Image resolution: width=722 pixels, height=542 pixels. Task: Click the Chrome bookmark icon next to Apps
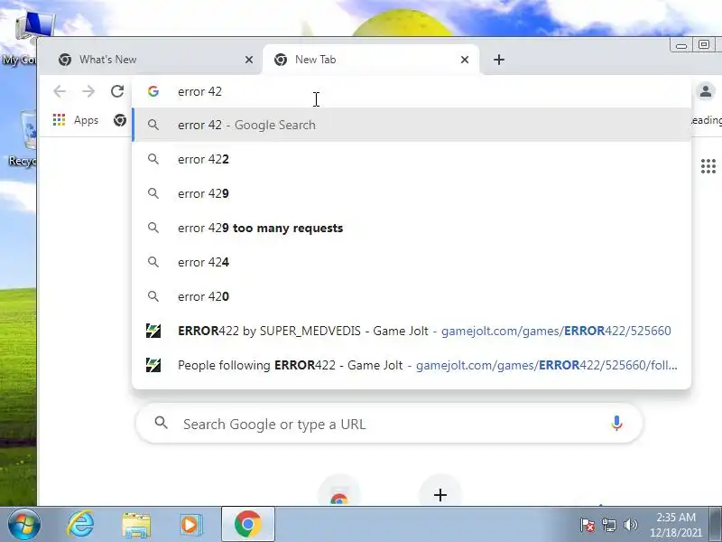pyautogui.click(x=120, y=120)
